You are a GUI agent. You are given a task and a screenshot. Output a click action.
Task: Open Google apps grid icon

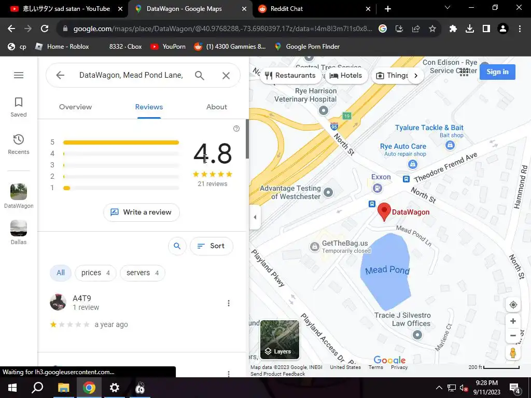(464, 72)
